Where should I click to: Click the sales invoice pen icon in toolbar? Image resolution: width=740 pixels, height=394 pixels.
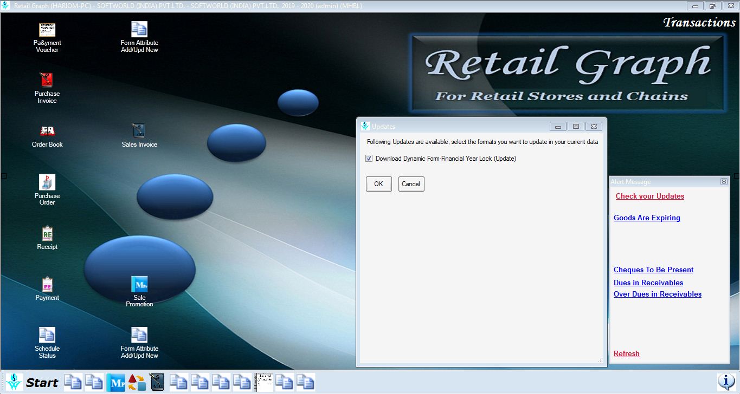[x=157, y=382]
